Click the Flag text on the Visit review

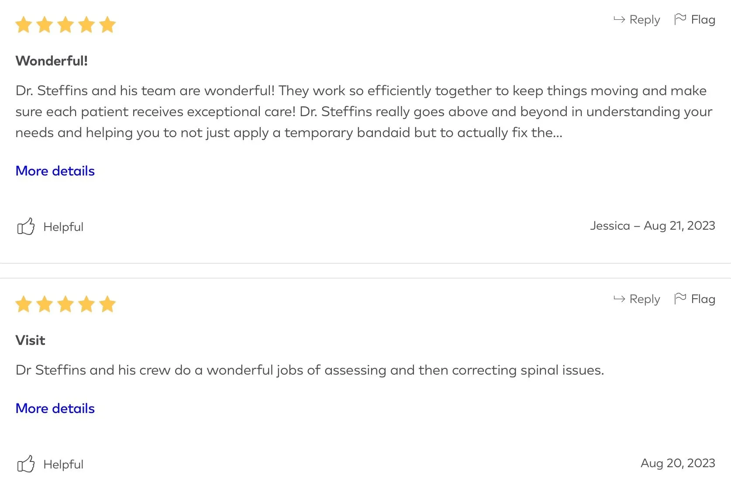coord(703,299)
